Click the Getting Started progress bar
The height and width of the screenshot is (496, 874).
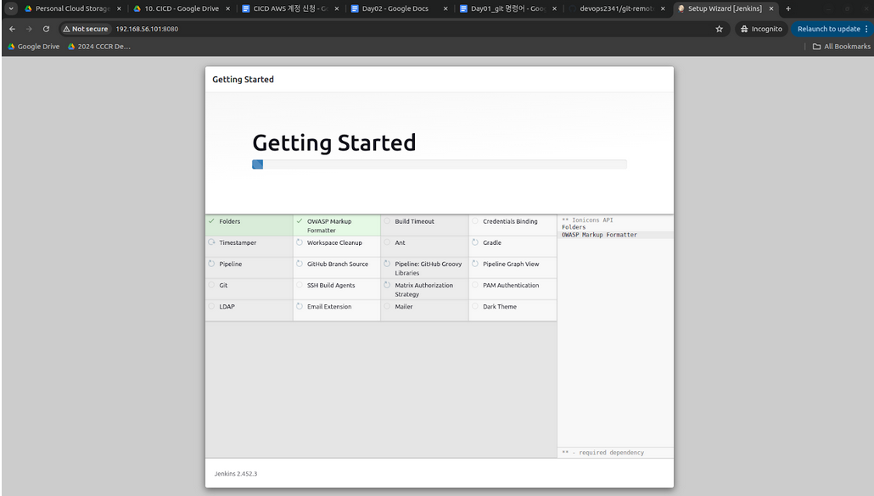pyautogui.click(x=440, y=164)
